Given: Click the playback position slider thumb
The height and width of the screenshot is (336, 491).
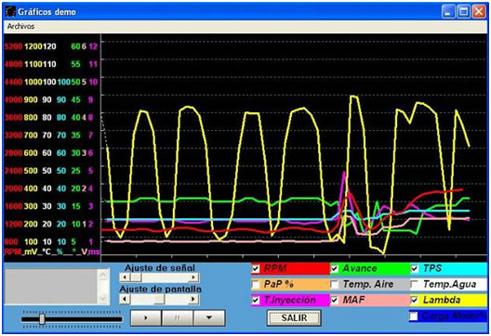Looking at the screenshot, I should click(x=42, y=319).
